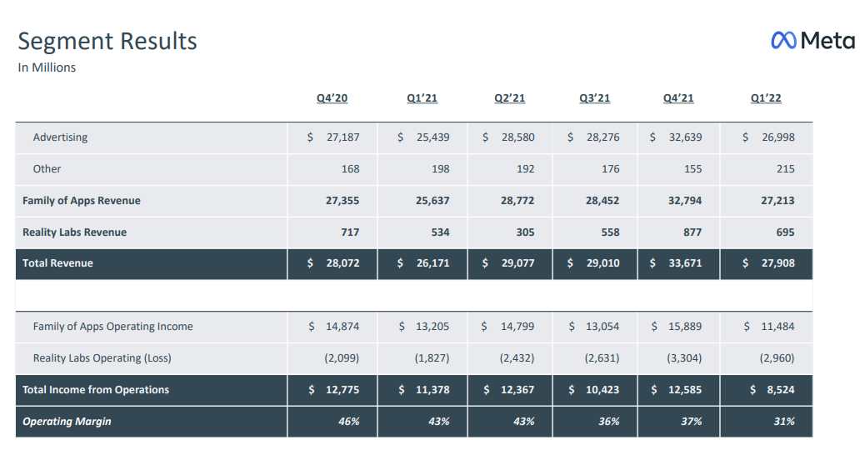Click the Q4'21 Advertising value 32,639

(685, 137)
